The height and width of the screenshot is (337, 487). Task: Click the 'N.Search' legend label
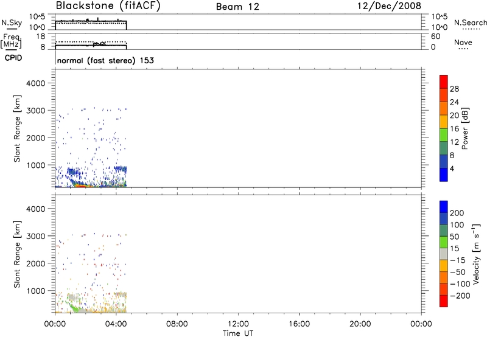pyautogui.click(x=470, y=23)
